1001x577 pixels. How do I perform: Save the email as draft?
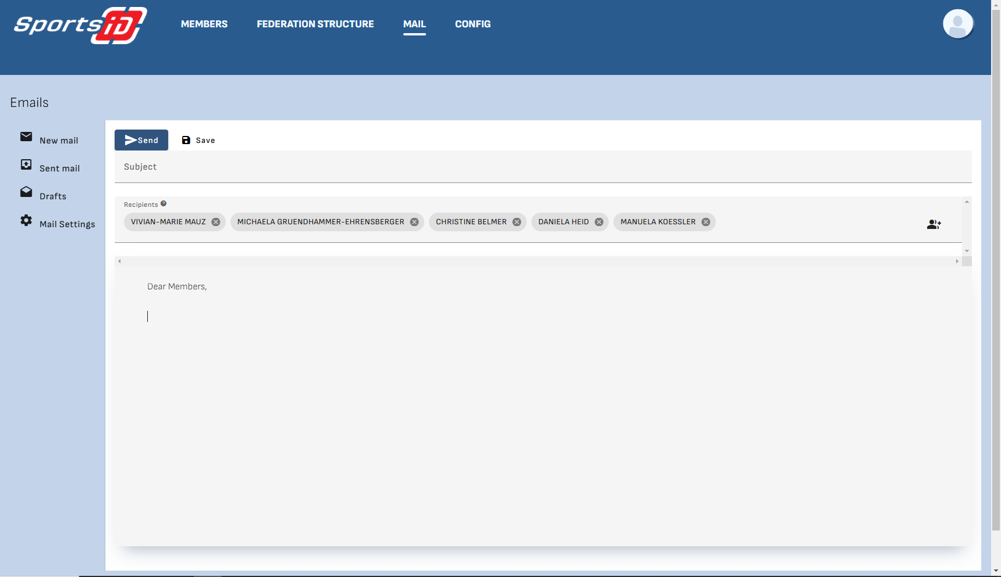198,140
